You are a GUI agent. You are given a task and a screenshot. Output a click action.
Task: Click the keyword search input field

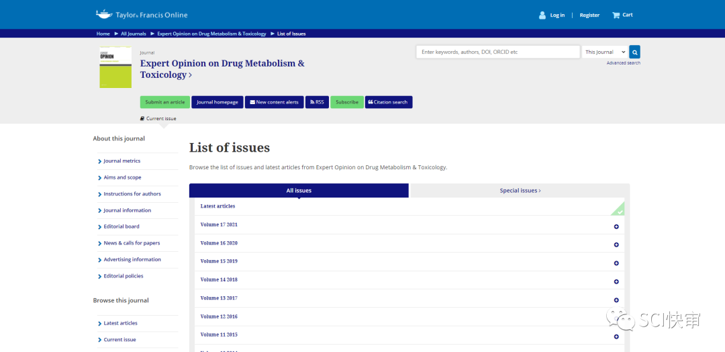(x=497, y=52)
